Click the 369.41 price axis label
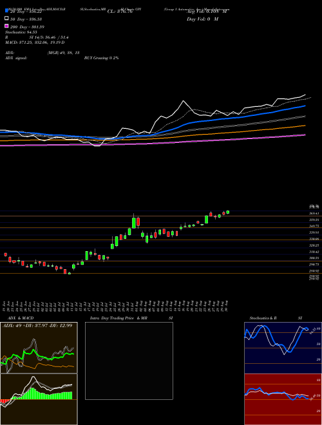 [314, 213]
